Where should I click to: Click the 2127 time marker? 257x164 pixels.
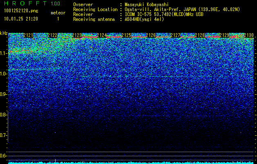tap(175, 35)
